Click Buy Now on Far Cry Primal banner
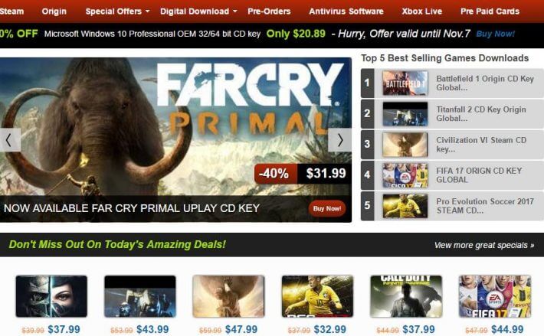The height and width of the screenshot is (336, 544). coord(327,208)
